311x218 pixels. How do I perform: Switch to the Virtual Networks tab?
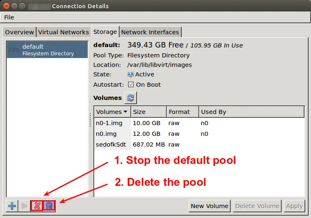point(63,32)
